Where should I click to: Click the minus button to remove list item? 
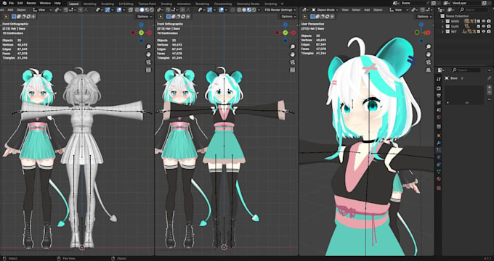click(489, 93)
